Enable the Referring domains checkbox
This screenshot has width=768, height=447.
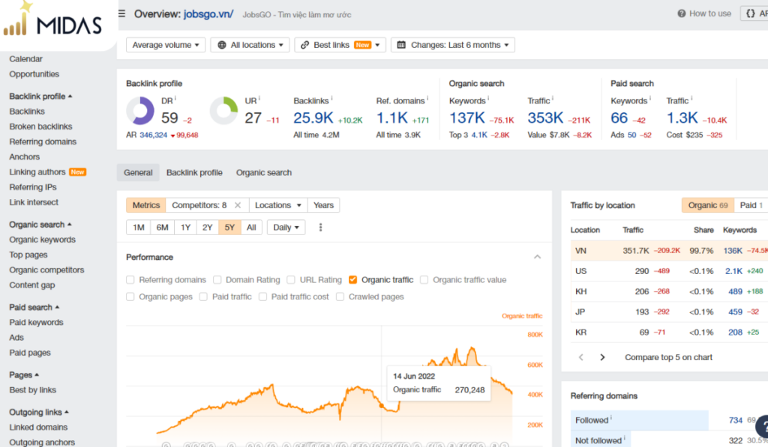(130, 280)
